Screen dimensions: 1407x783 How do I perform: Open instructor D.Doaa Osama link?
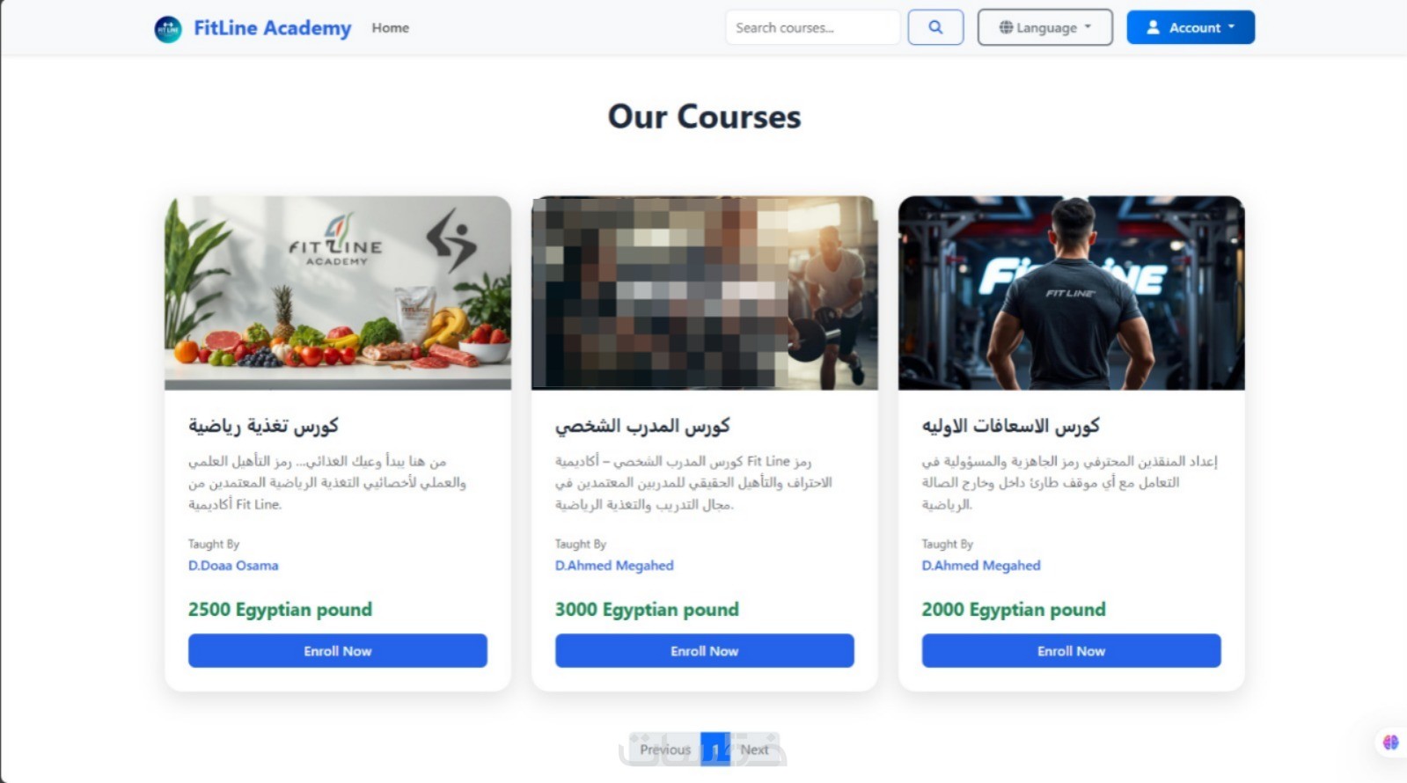233,566
